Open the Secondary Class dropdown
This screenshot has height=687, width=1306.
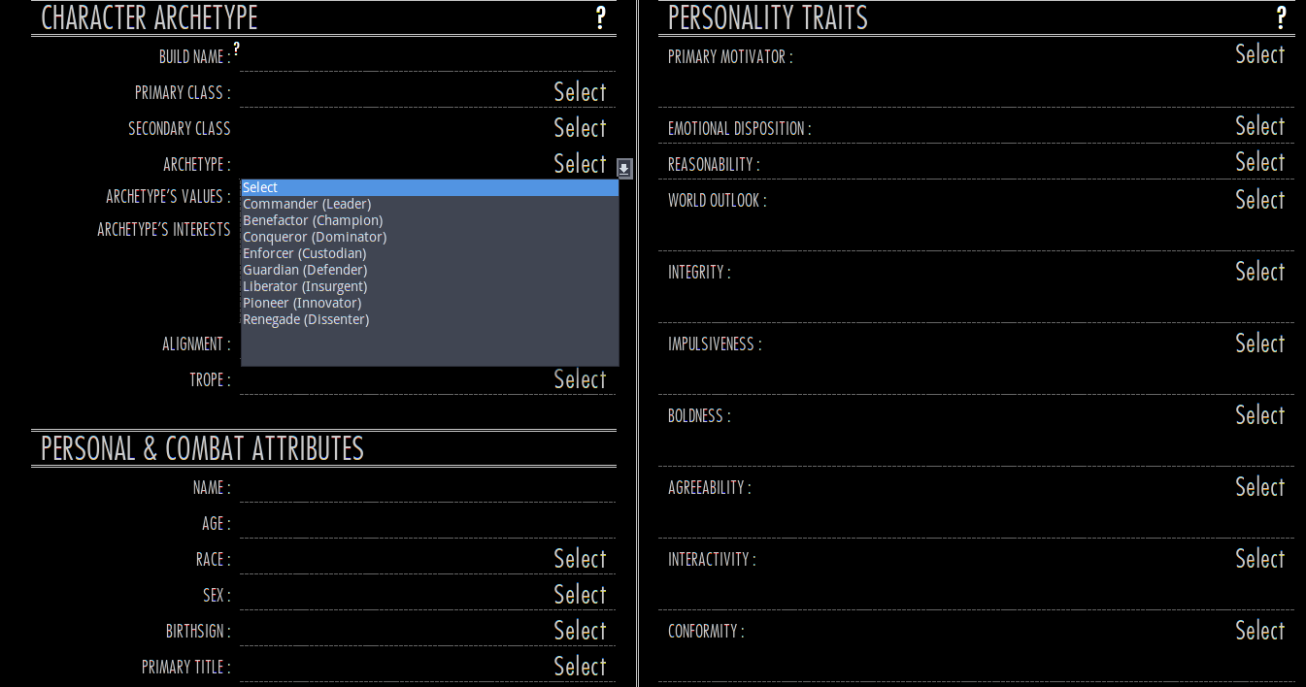tap(580, 128)
